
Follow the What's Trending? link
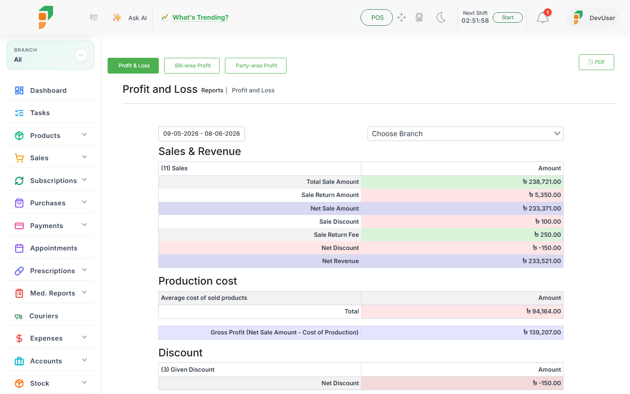point(200,18)
